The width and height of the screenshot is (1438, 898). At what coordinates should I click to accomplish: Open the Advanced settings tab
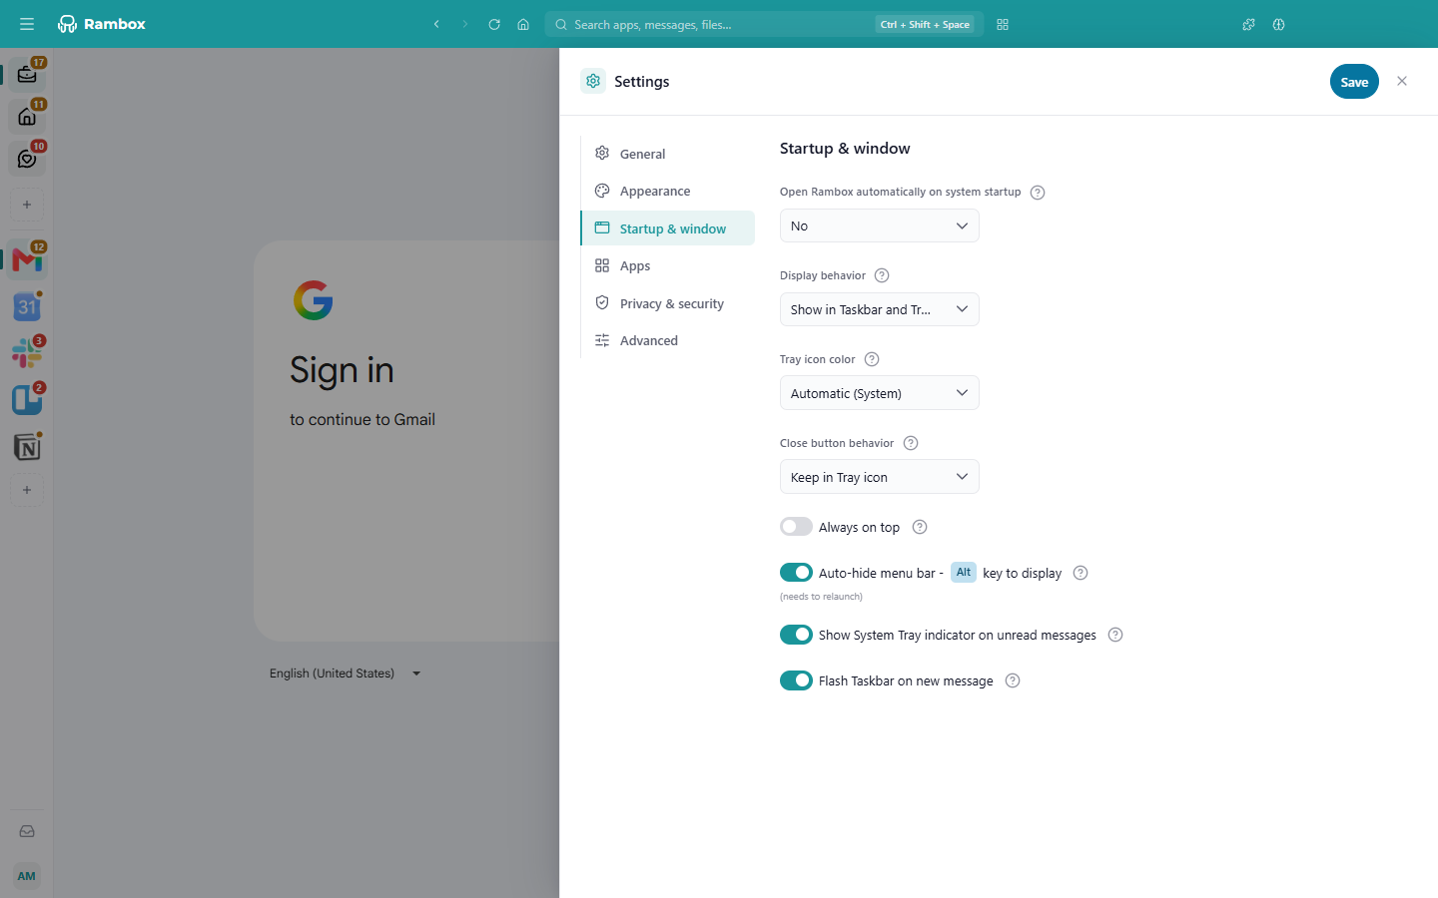pos(667,340)
